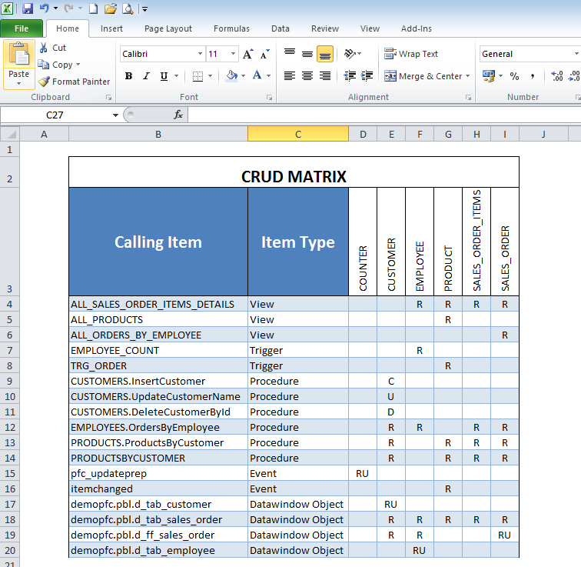Click the Insert Function fx icon

tap(178, 115)
